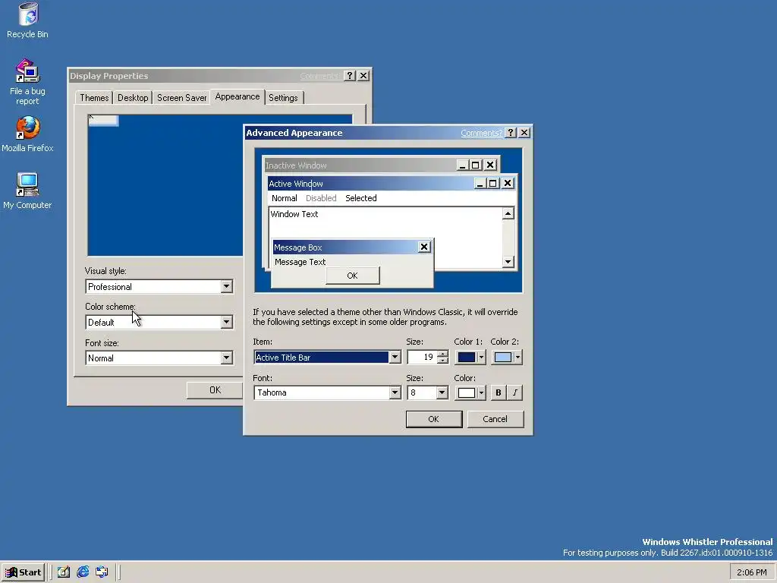Open the Start menu
Viewport: 777px width, 583px height.
23,572
